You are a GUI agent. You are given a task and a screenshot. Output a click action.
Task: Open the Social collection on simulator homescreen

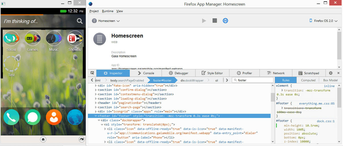point(11,38)
